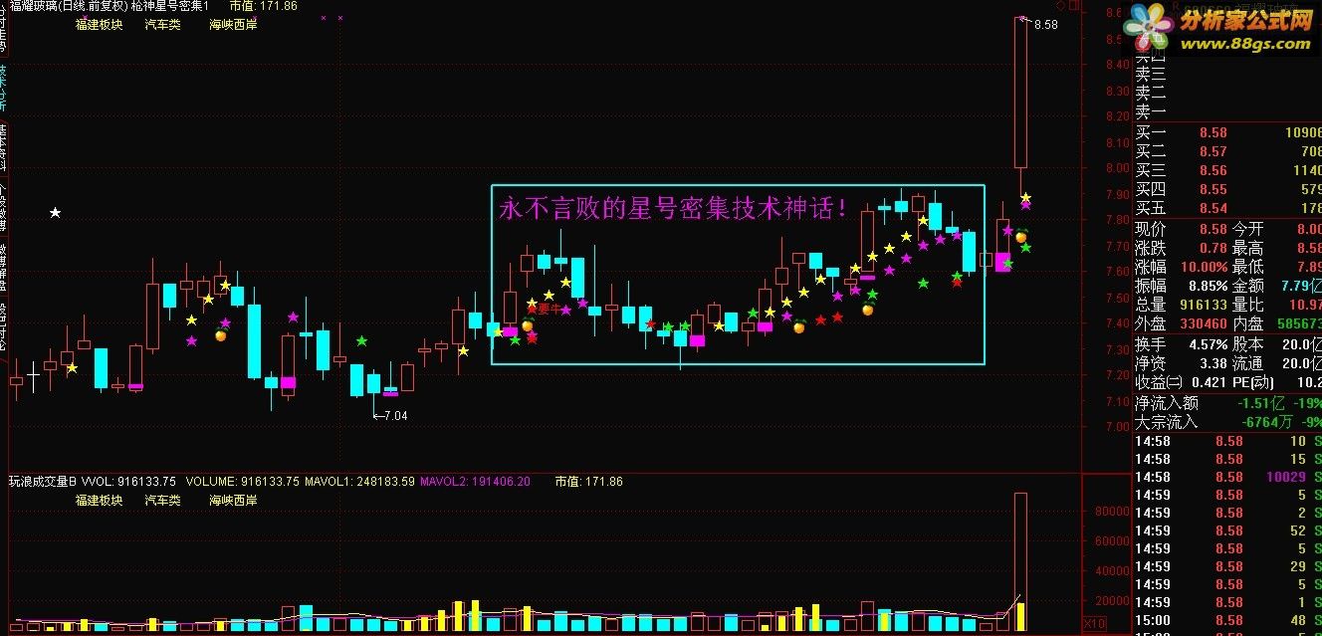The height and width of the screenshot is (636, 1322).
Task: Open the 技术分析 side tab
Action: pos(2,87)
